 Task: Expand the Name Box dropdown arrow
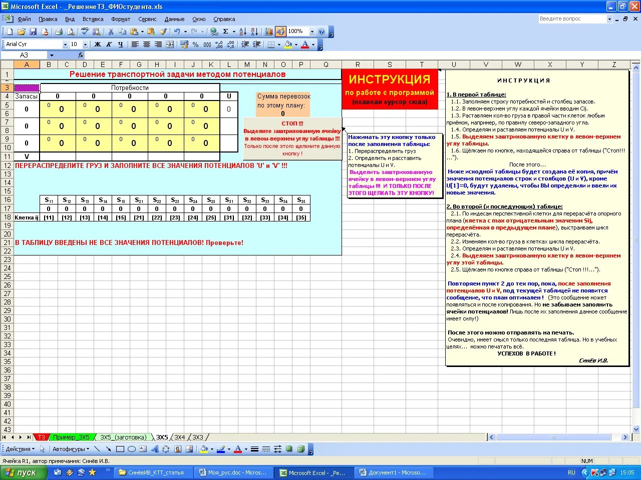click(52, 55)
